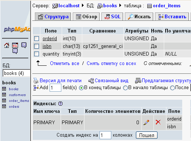Click the table icon beside orders

4,106
